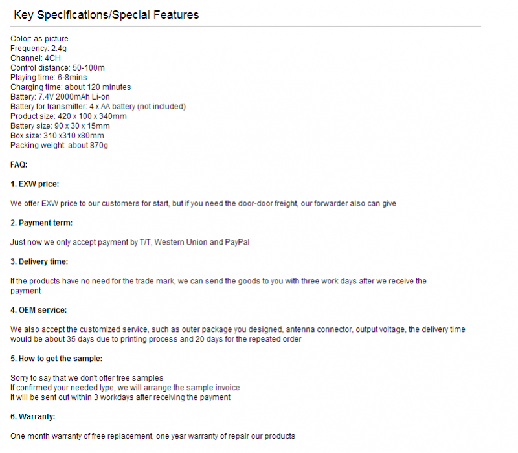Click the Product size specification line

(69, 116)
